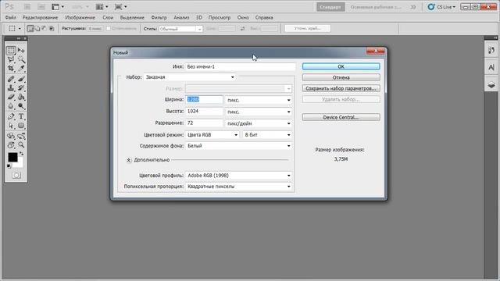Image resolution: width=500 pixels, height=281 pixels.
Task: Select the Zoom tool in the toolbox
Action: click(21, 145)
